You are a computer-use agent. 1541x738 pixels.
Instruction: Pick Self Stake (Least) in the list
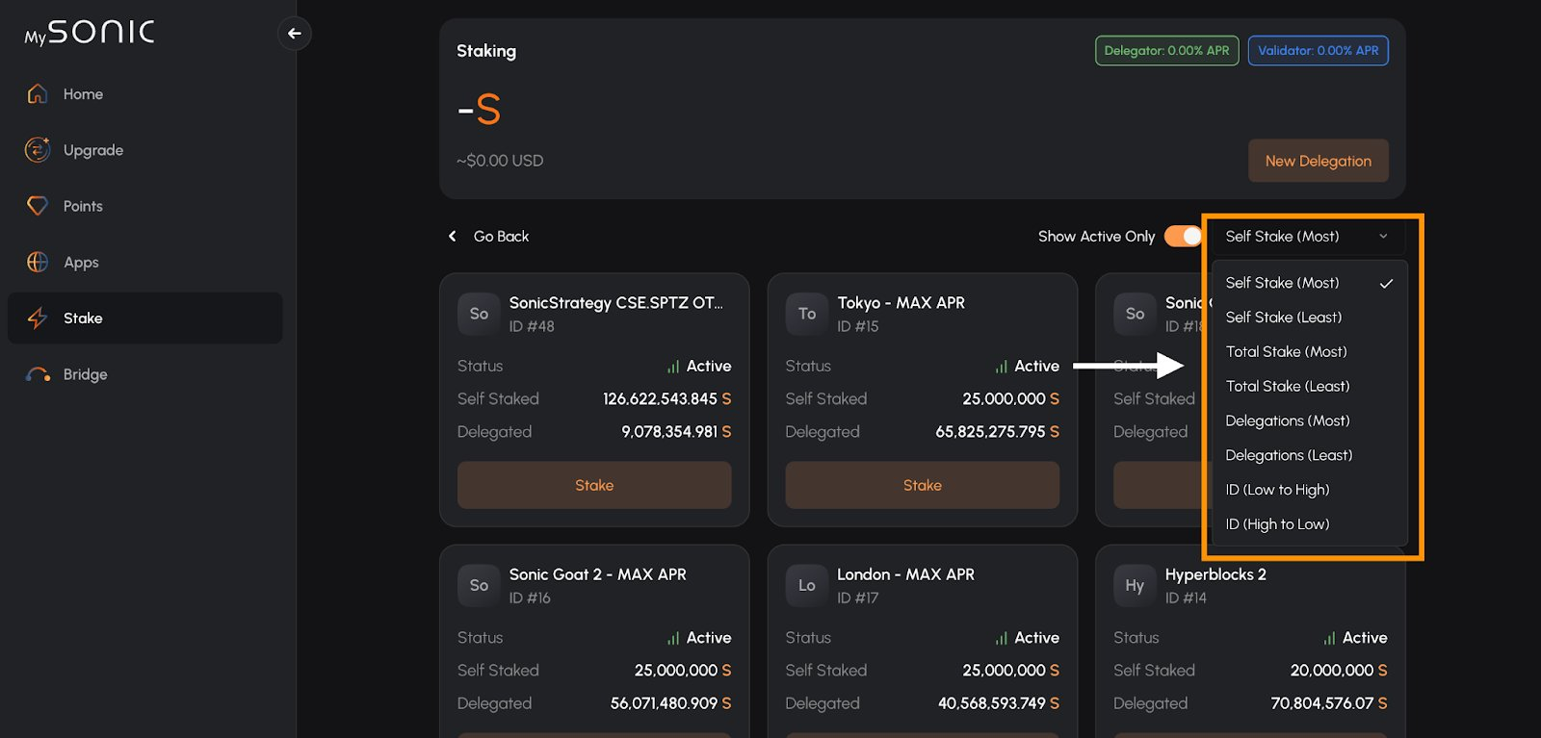(1283, 318)
